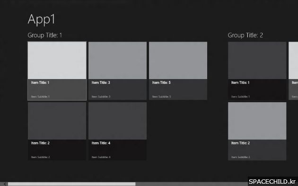
Task: Click the Group Title: 2 header
Action: pyautogui.click(x=245, y=35)
